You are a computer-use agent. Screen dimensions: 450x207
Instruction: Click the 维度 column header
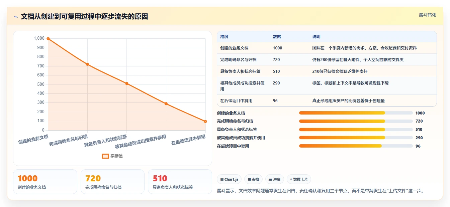[224, 37]
